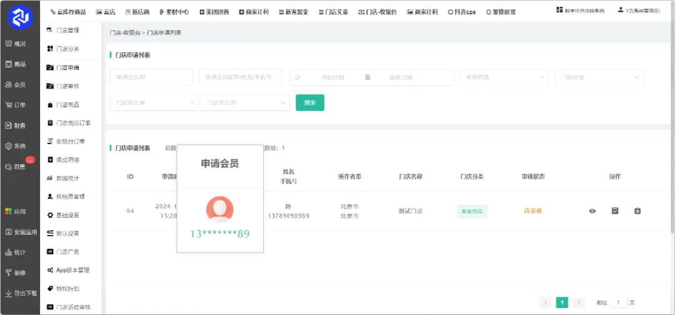The height and width of the screenshot is (315, 675).
Task: Open 特权折扣 in the submenu
Action: click(63, 289)
